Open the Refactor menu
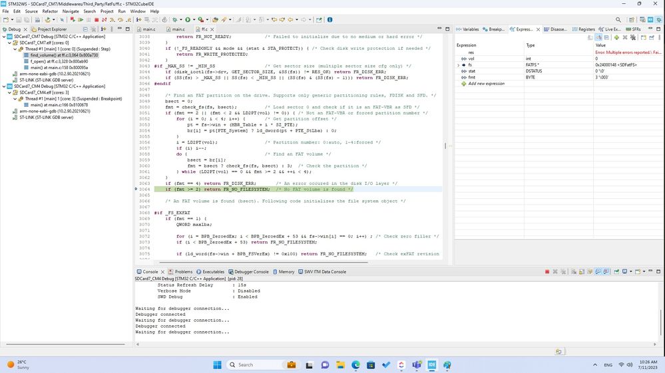 [x=50, y=11]
